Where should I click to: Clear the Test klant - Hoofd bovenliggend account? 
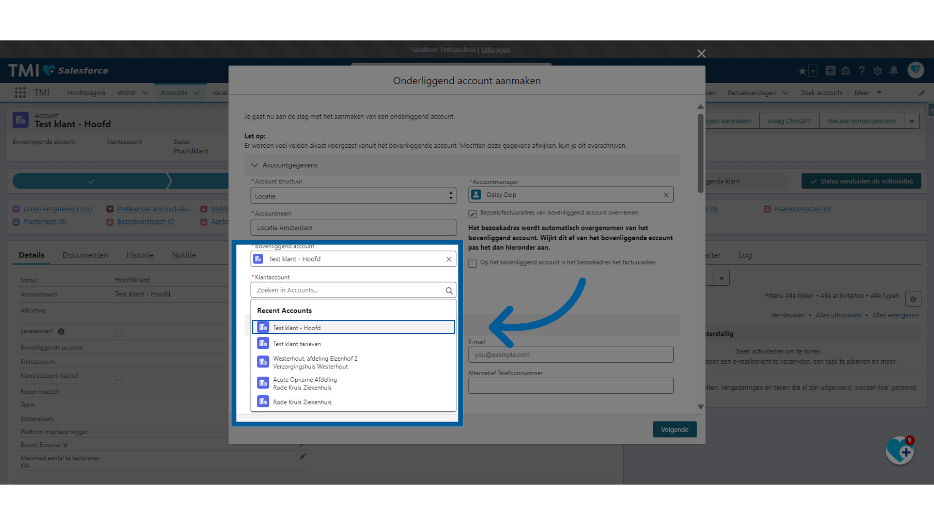point(449,259)
